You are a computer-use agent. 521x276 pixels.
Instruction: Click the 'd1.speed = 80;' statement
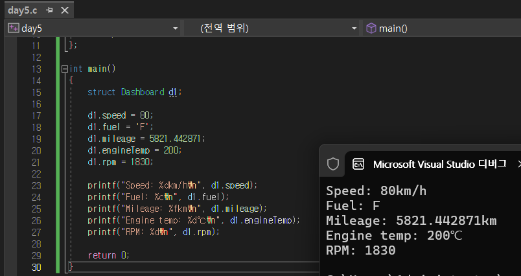click(x=121, y=115)
